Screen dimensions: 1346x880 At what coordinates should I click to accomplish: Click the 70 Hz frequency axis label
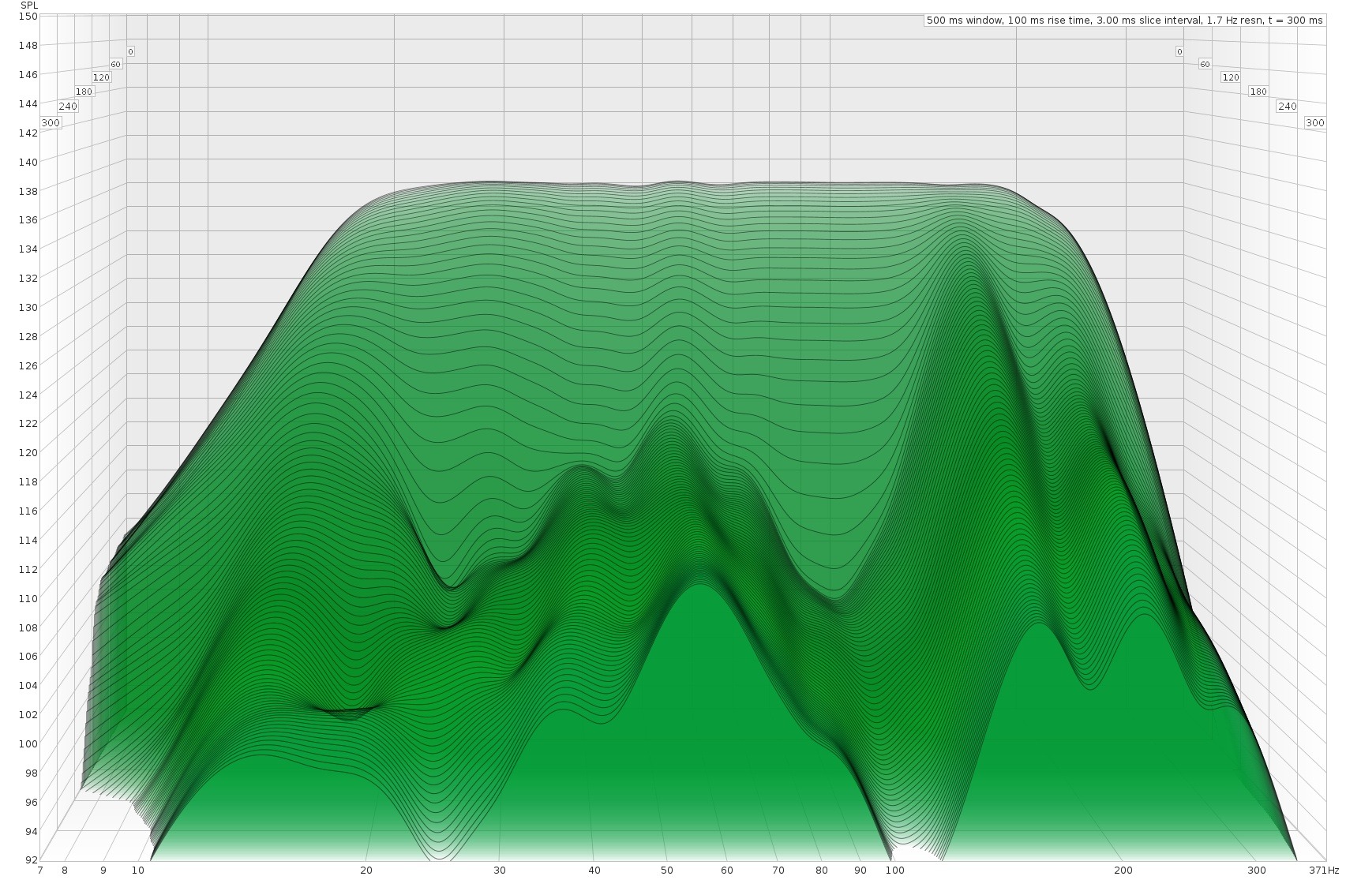click(x=778, y=871)
